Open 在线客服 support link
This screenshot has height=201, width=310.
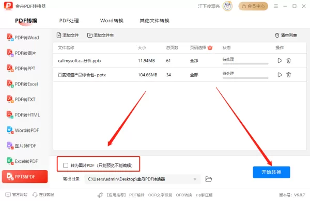43,195
